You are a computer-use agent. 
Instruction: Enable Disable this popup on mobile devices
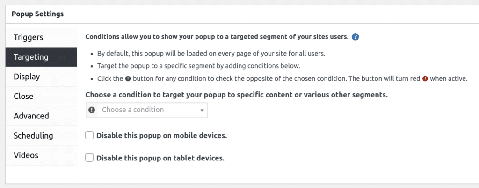[89, 135]
